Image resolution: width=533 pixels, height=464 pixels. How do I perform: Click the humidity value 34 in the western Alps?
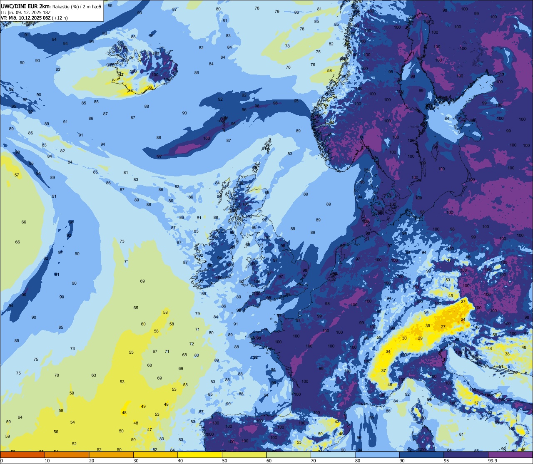tap(388, 352)
